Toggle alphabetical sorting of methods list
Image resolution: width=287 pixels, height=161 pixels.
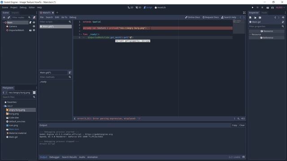point(70,72)
